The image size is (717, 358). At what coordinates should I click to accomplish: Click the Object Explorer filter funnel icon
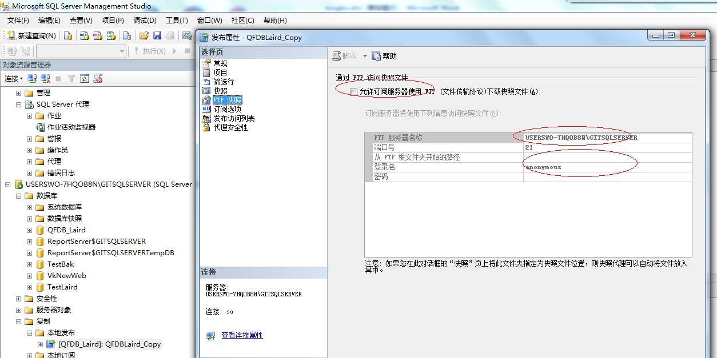71,79
